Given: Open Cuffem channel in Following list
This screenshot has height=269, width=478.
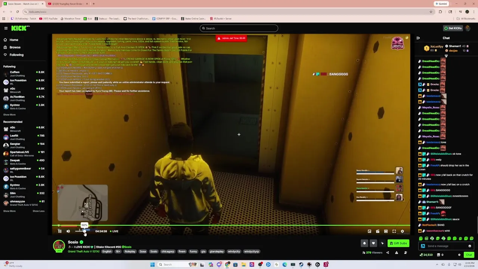Looking at the screenshot, I should click(24, 74).
